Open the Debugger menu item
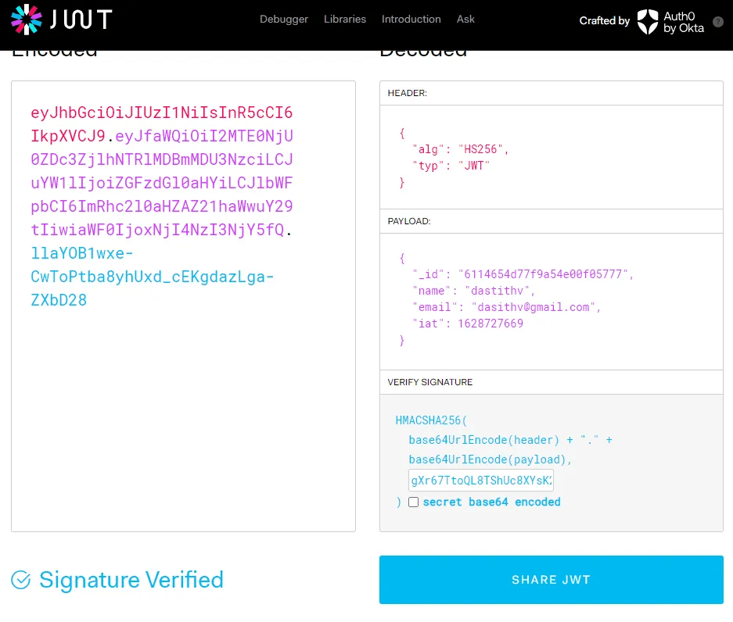 point(284,19)
